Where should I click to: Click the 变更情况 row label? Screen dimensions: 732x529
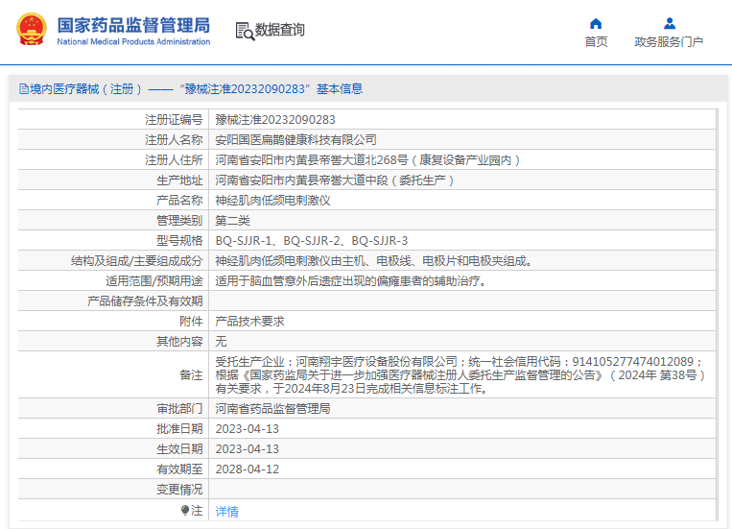click(179, 490)
